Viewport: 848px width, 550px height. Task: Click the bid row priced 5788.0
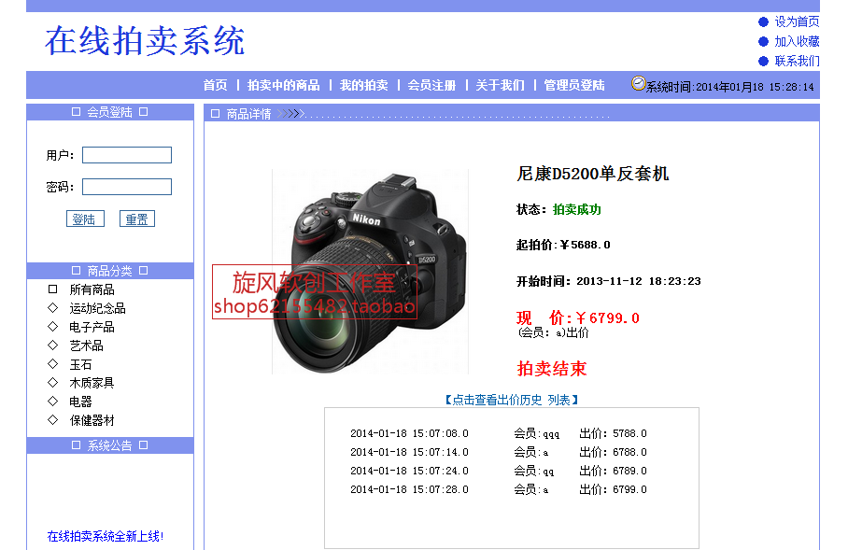pos(499,433)
